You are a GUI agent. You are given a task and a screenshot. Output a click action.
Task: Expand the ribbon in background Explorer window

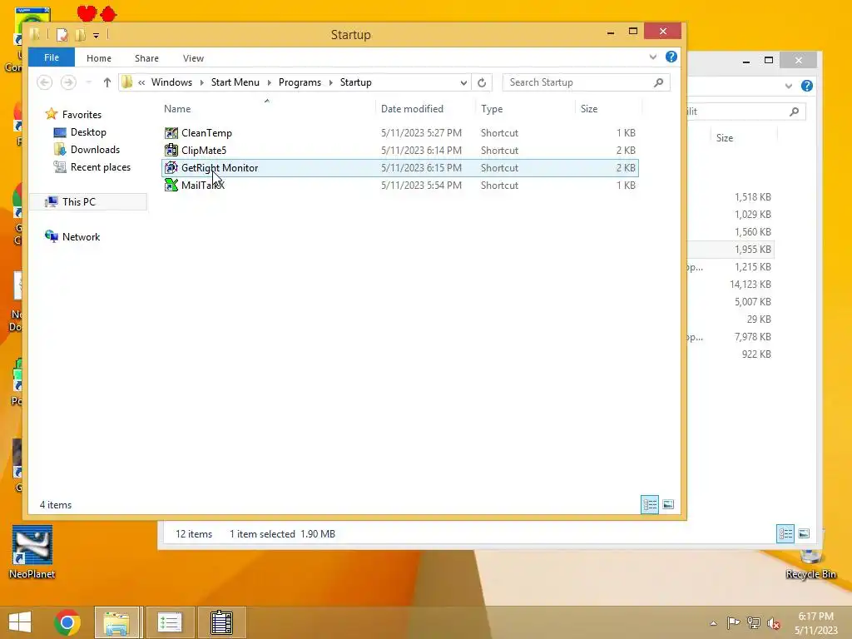point(789,86)
